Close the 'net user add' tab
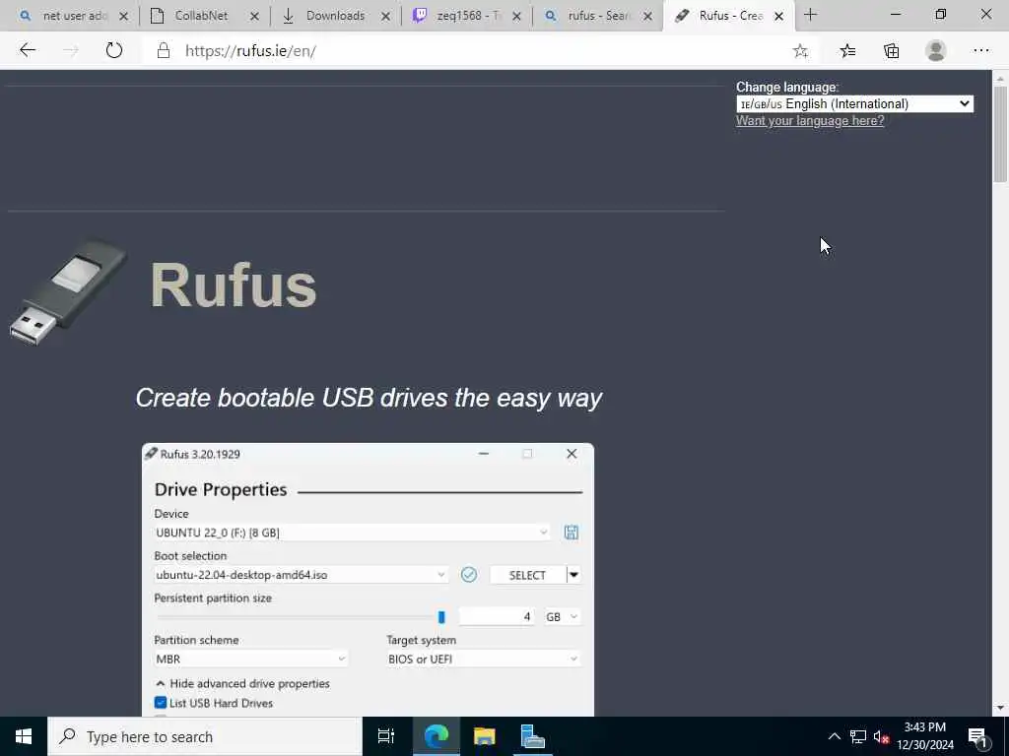Viewport: 1009px width, 756px height. pyautogui.click(x=123, y=16)
